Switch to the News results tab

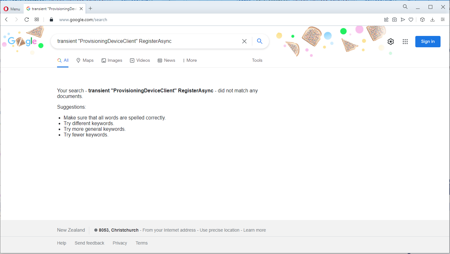(x=166, y=61)
